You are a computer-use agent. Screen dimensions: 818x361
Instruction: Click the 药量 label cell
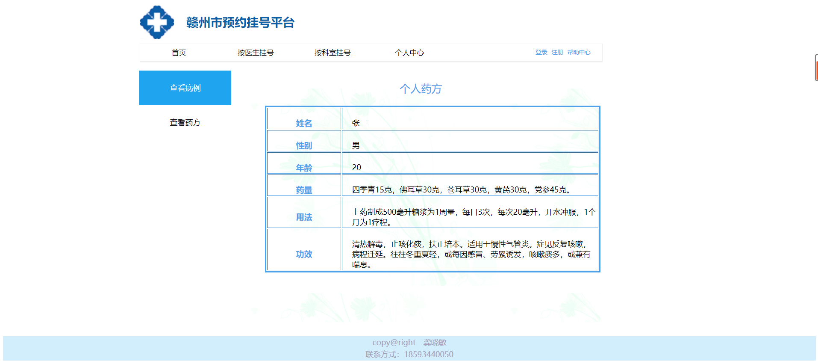(304, 185)
